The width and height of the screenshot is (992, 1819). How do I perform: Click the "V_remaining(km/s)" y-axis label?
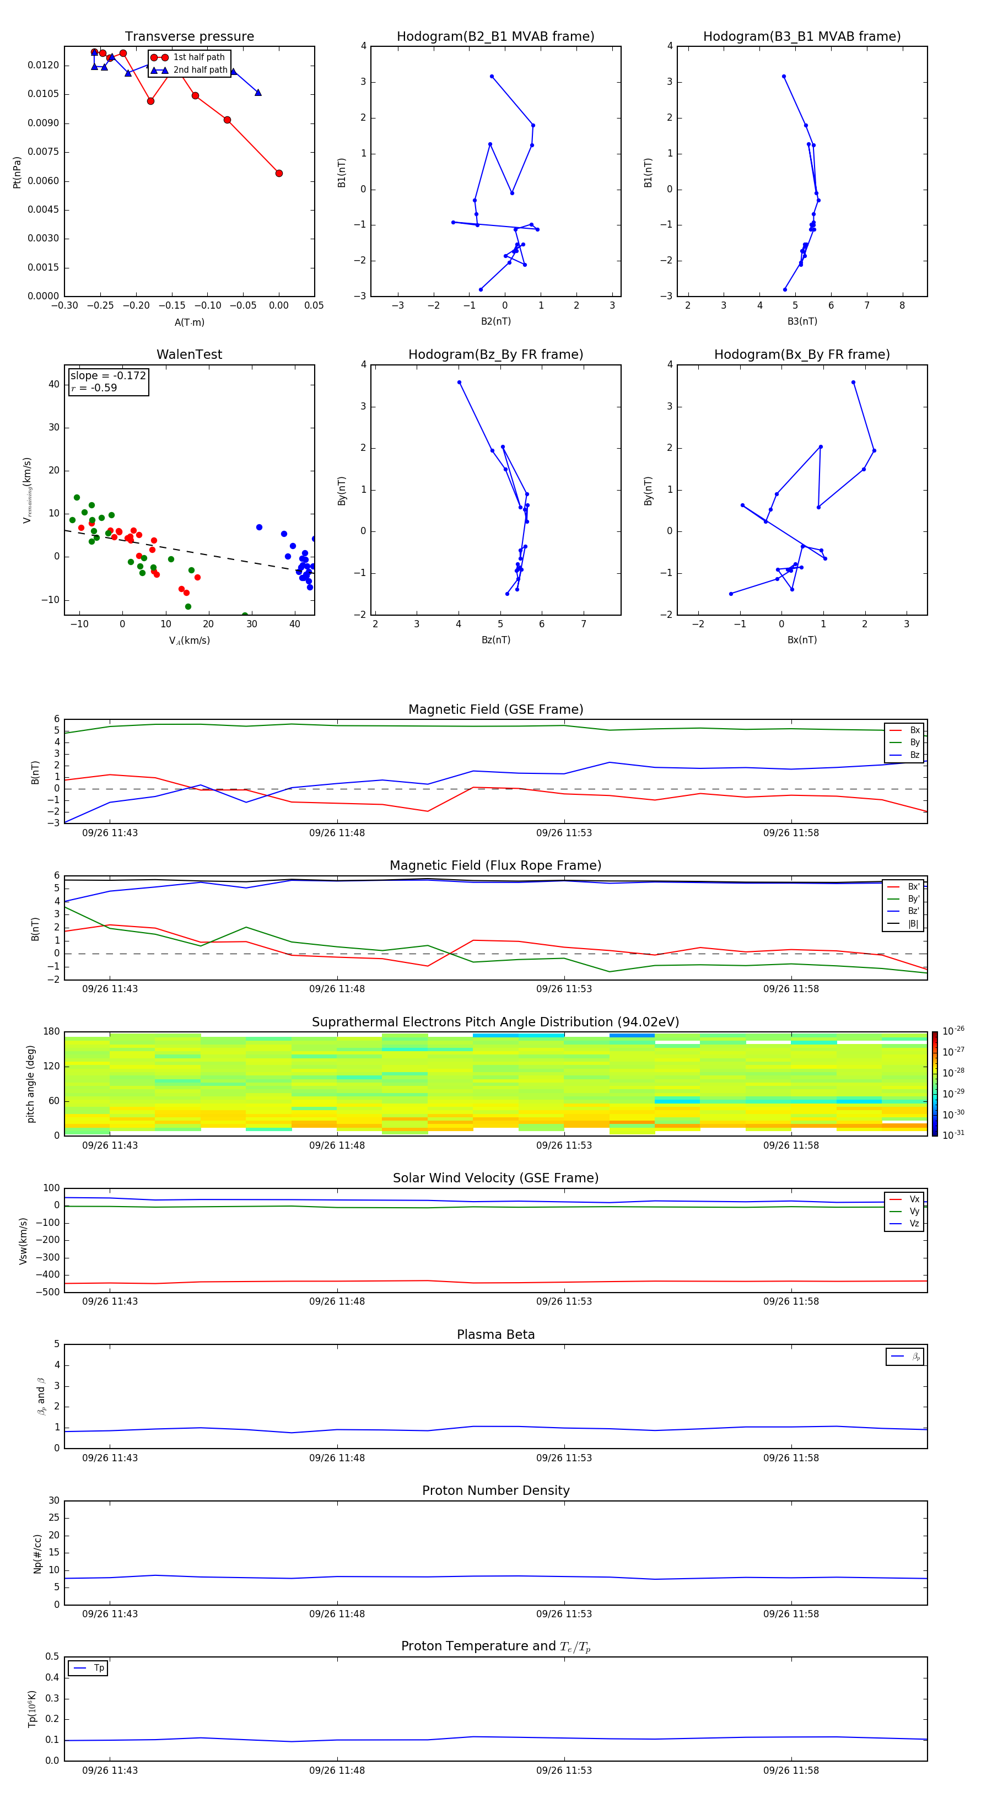[x=28, y=490]
